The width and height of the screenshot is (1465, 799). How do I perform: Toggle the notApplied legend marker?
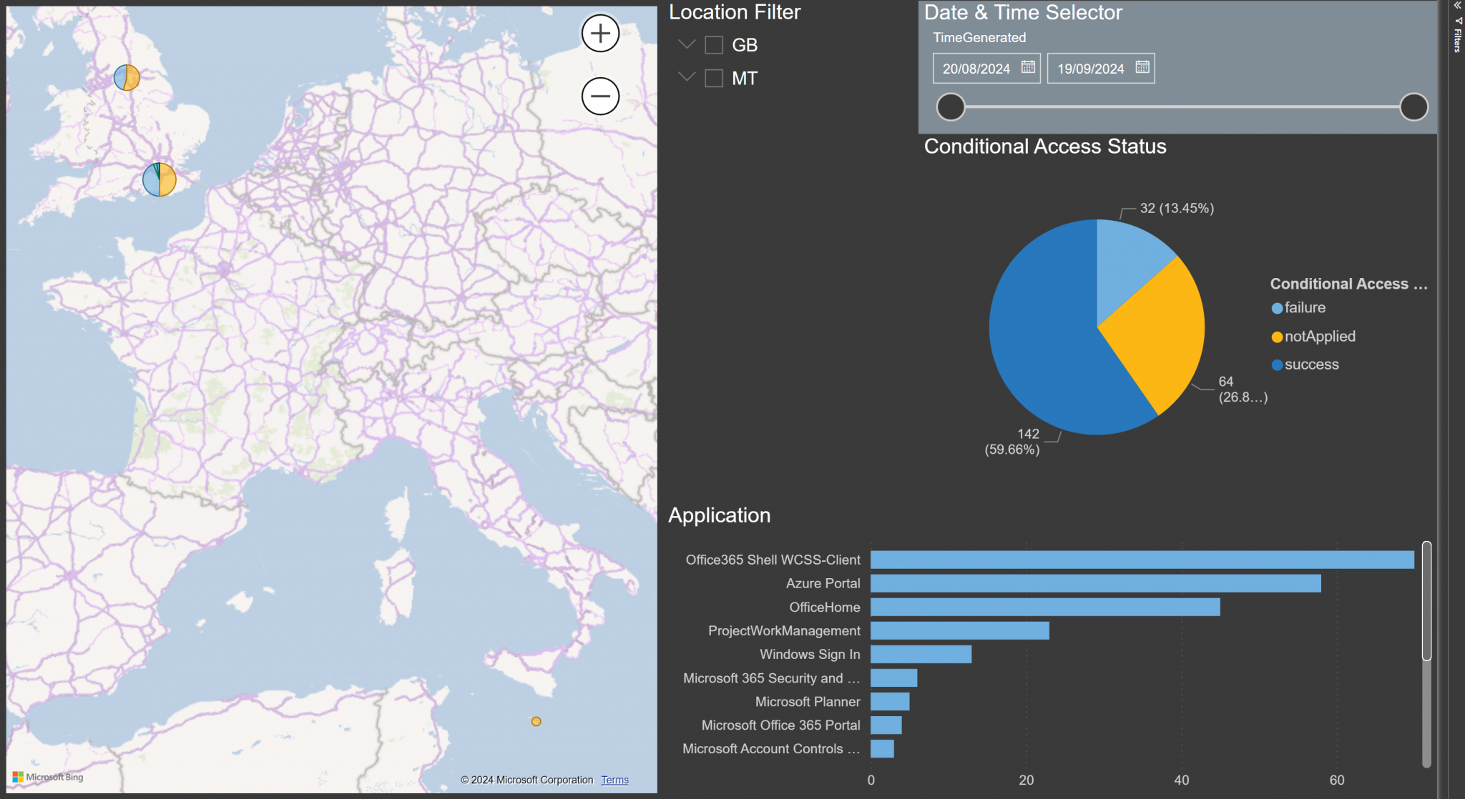tap(1276, 336)
